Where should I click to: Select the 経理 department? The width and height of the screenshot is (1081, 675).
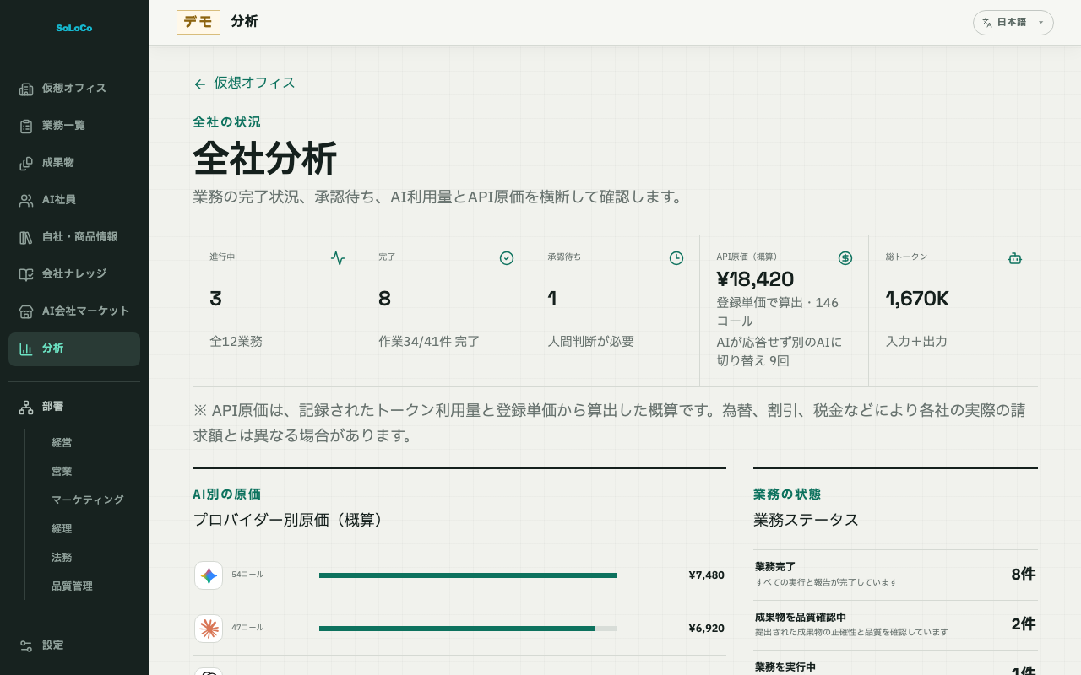[62, 529]
